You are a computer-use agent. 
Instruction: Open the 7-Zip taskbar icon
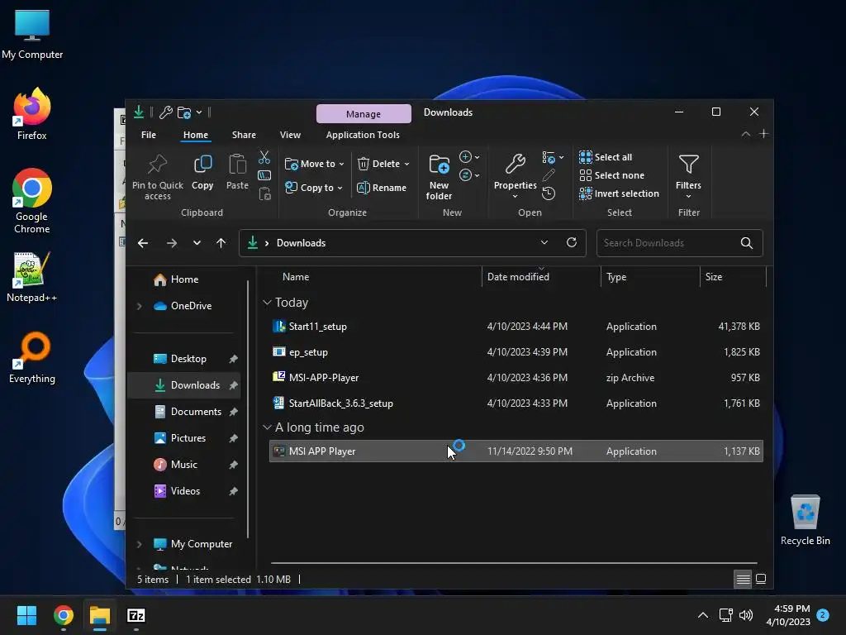[x=136, y=615]
